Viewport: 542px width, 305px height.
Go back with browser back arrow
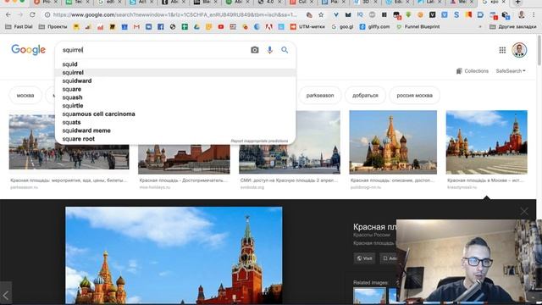pyautogui.click(x=8, y=15)
